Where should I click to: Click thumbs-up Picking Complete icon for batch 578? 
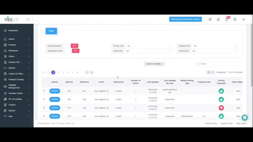point(221,116)
